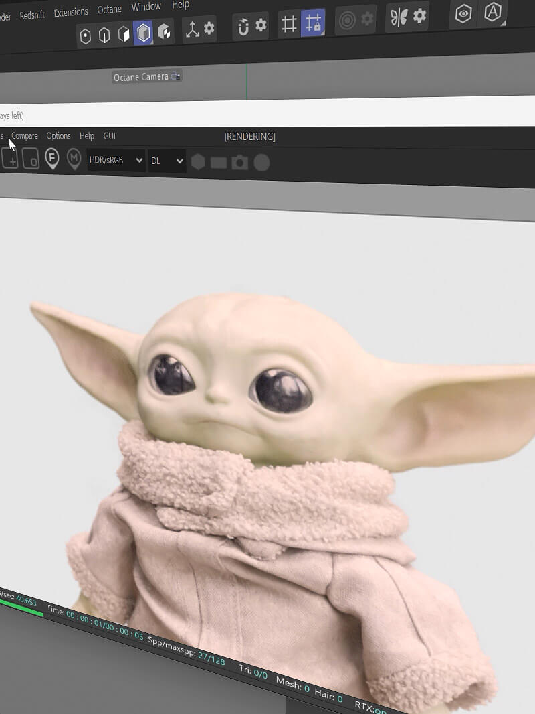
Task: Open the DL kernel dropdown
Action: [167, 161]
